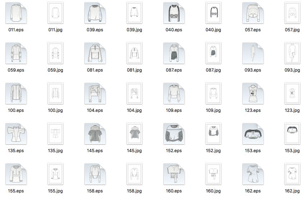Click the file name label '109.jpg'
Image resolution: width=308 pixels, height=200 pixels.
tap(213, 110)
